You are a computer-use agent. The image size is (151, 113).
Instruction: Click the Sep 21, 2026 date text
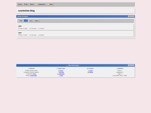tap(23, 28)
